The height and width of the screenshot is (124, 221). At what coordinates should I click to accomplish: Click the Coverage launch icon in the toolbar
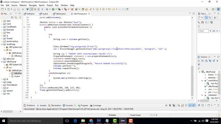pos(59,9)
